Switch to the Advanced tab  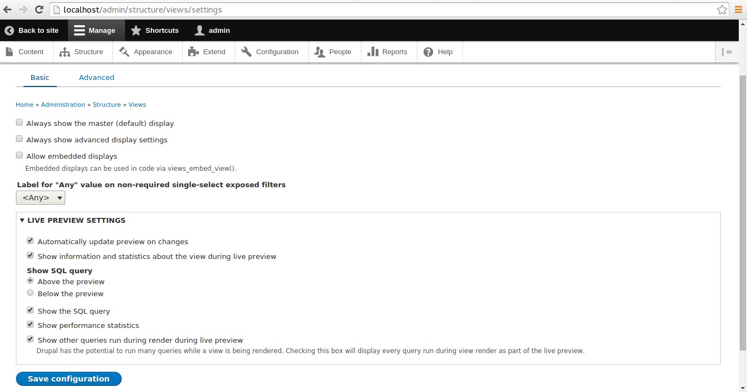point(97,77)
